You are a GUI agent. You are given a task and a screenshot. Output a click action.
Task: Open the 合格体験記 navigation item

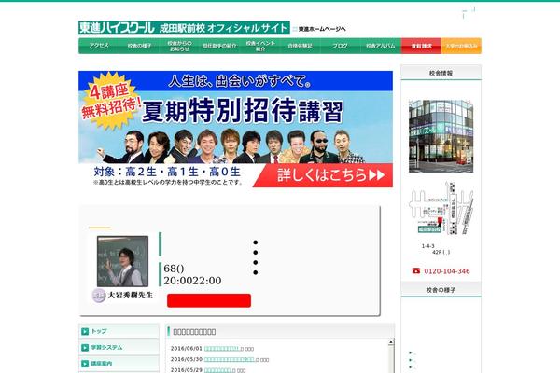click(300, 46)
